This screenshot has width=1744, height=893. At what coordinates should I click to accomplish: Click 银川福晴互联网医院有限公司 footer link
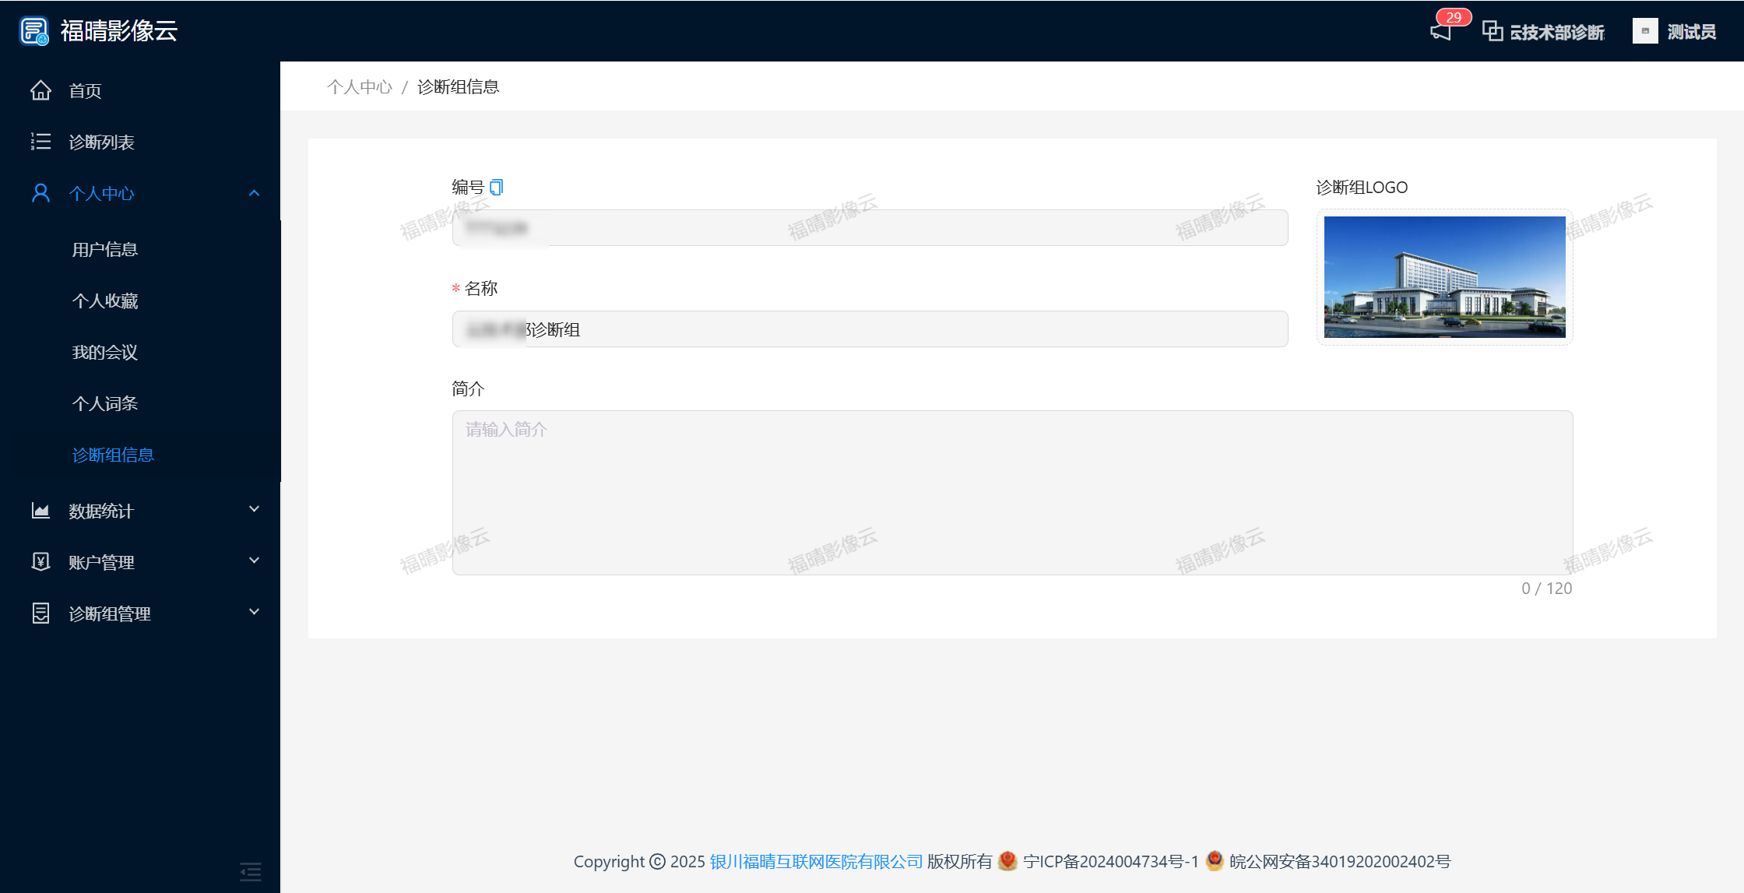pos(815,861)
